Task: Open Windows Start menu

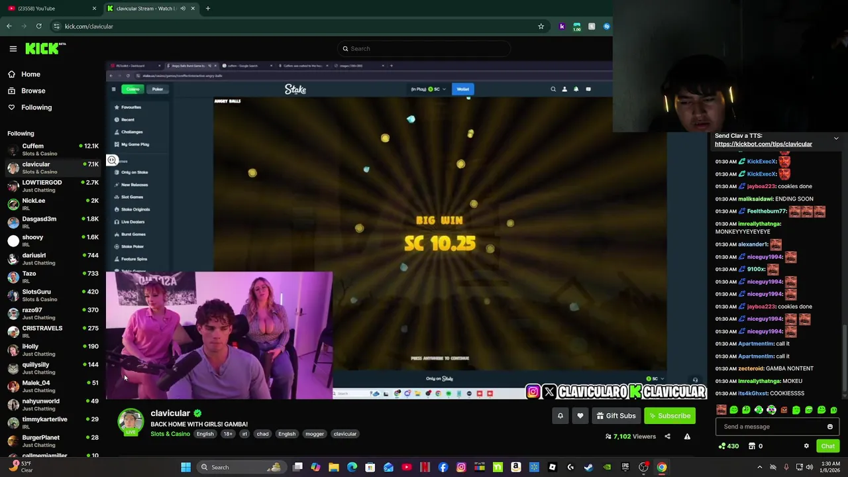Action: pyautogui.click(x=186, y=467)
